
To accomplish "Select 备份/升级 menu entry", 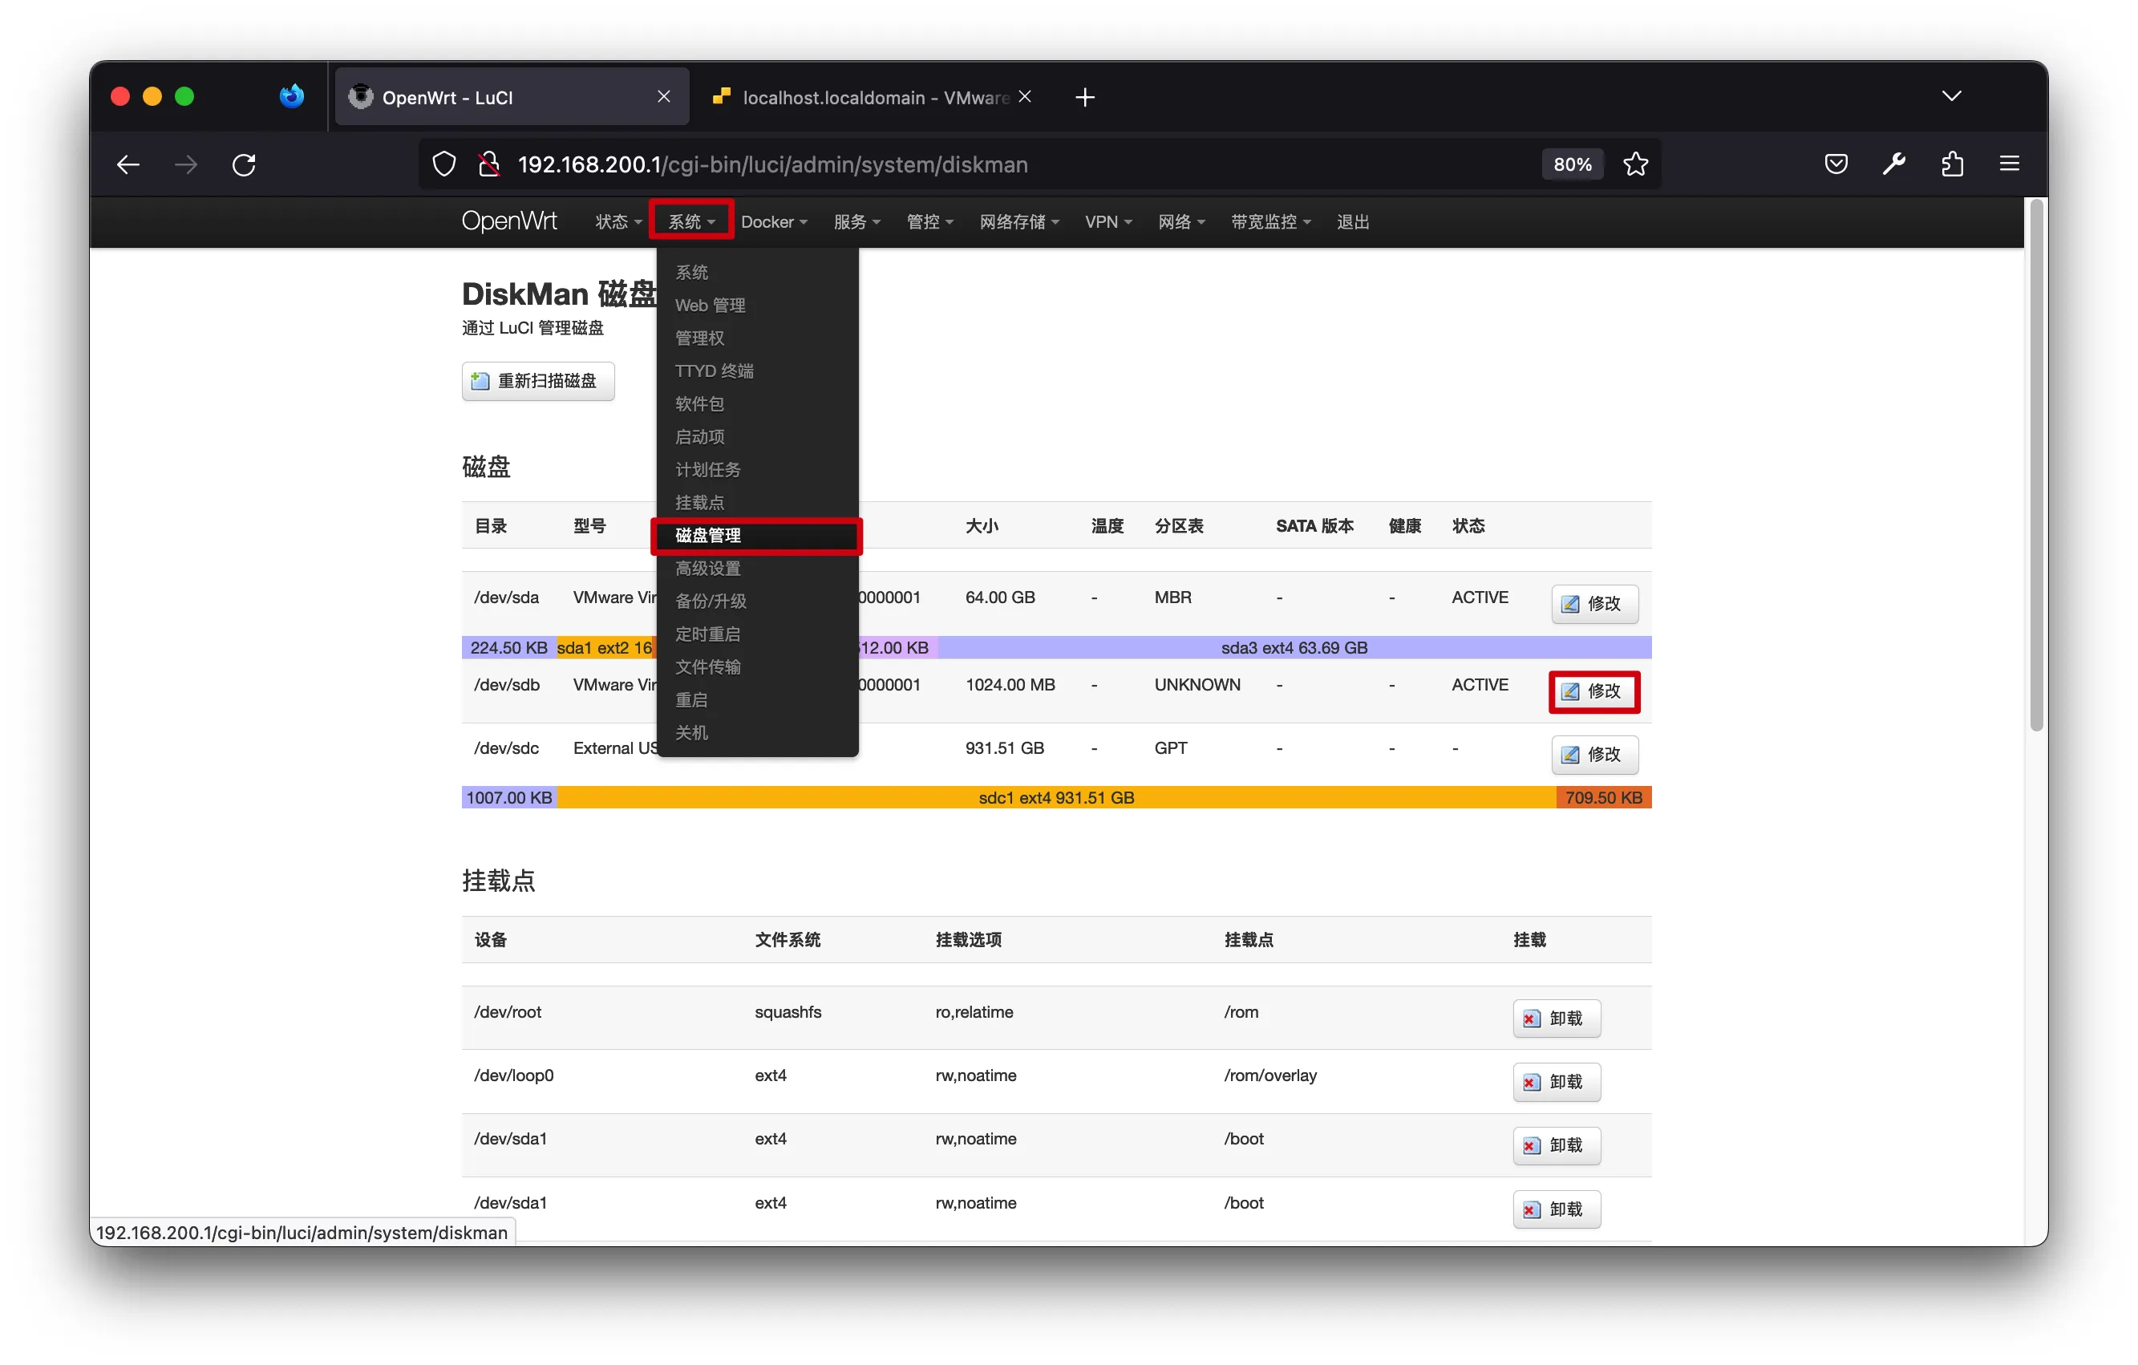I will 757,601.
